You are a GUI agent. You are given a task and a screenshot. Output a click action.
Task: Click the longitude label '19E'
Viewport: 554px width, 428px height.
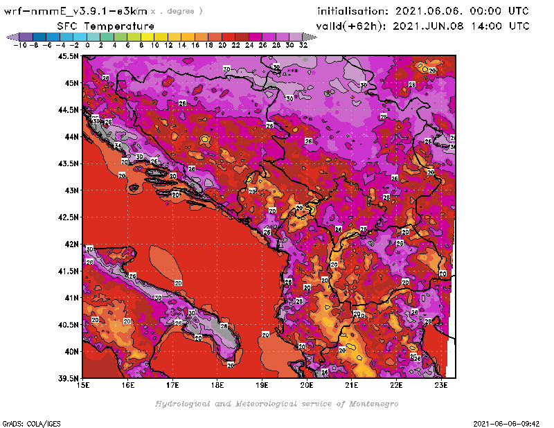[x=262, y=385]
